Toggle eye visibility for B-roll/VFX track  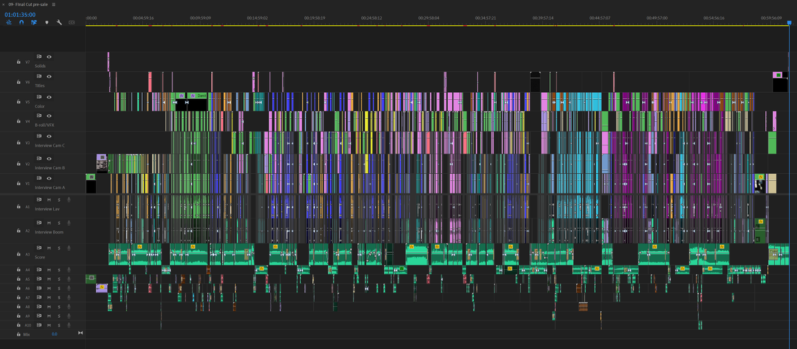click(x=49, y=115)
